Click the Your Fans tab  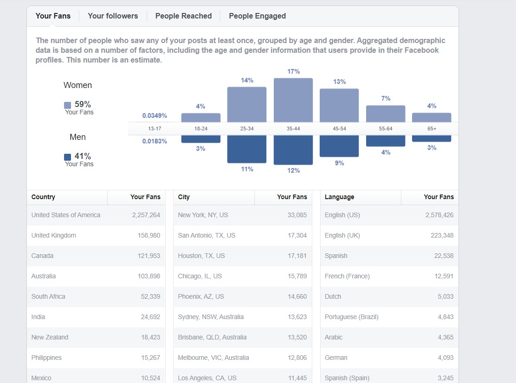tap(53, 16)
